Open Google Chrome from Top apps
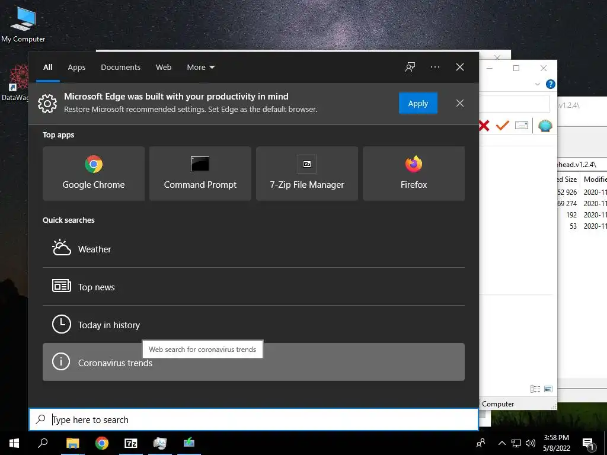The image size is (607, 455). click(x=94, y=174)
